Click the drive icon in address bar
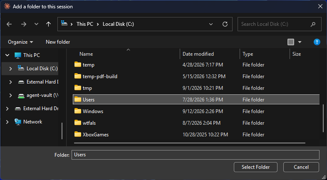The height and width of the screenshot is (180, 327). (64, 23)
